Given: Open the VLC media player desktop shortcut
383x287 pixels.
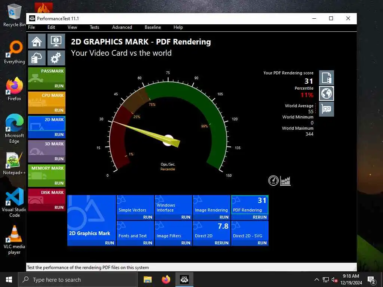Looking at the screenshot, I should (x=14, y=240).
